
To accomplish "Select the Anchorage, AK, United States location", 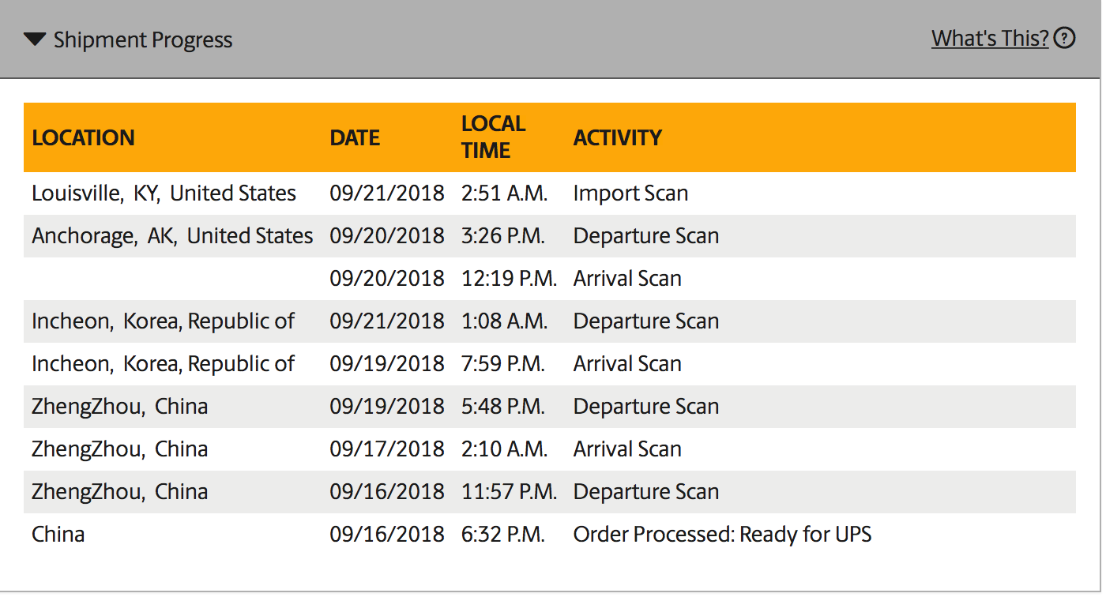I will point(172,236).
